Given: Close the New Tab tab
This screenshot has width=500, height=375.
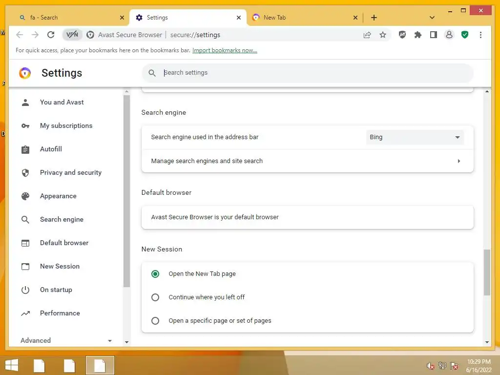Looking at the screenshot, I should 355,18.
